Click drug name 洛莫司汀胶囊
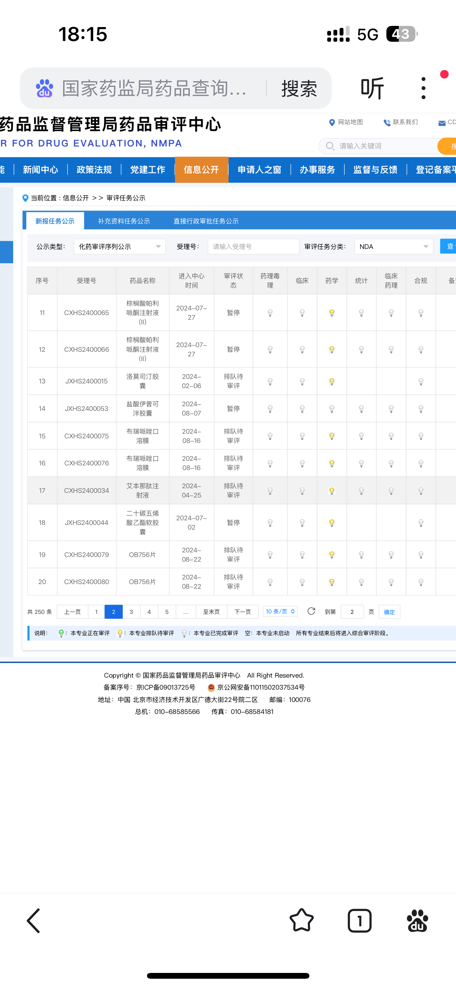456x988 pixels. pos(142,381)
